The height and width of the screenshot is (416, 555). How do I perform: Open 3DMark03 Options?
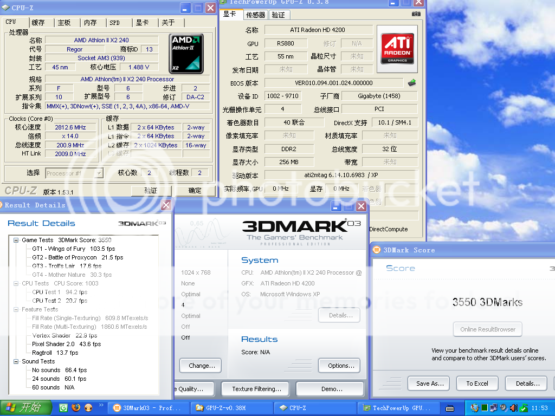[x=339, y=366]
